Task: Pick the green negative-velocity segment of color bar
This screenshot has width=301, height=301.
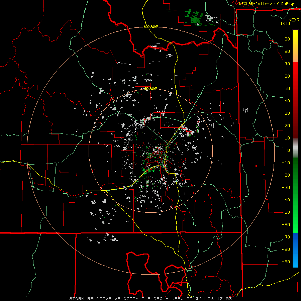Action: click(x=295, y=195)
